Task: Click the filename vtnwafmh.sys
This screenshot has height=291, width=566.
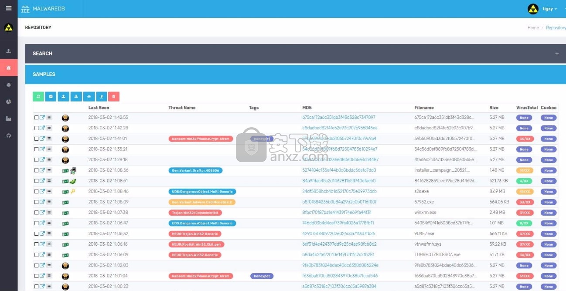Action: (427, 244)
